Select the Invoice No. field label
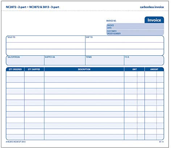 coord(111,21)
